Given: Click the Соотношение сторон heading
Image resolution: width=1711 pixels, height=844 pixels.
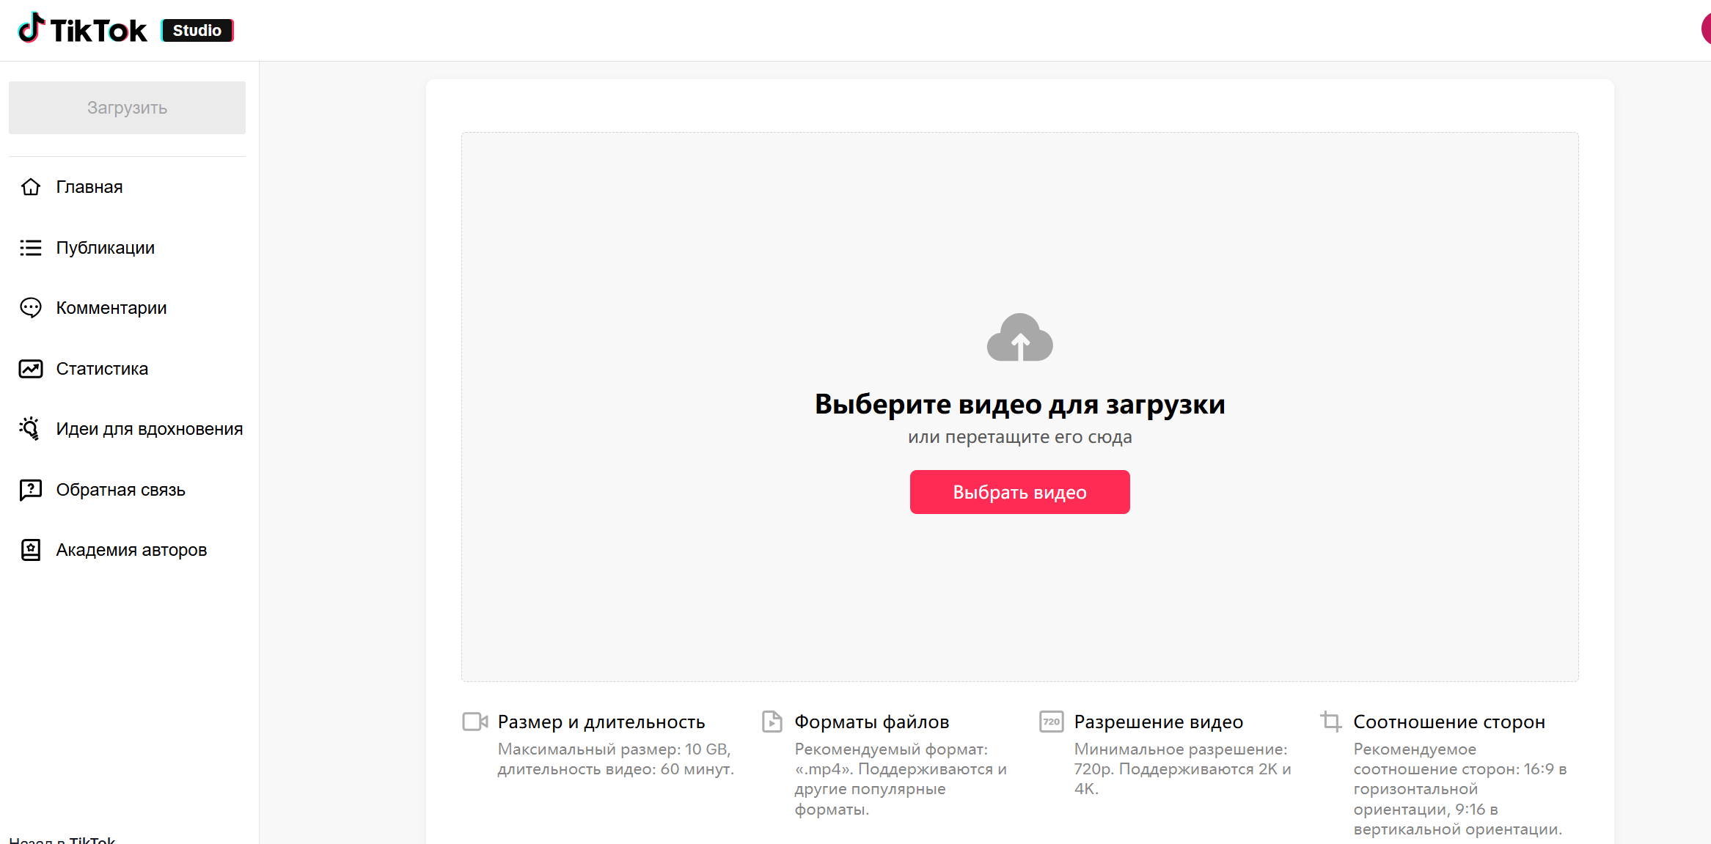Looking at the screenshot, I should point(1449,722).
